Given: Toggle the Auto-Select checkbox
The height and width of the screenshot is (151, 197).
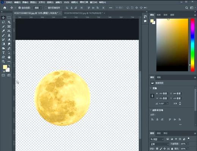Looking at the screenshot, I should (x=20, y=8).
